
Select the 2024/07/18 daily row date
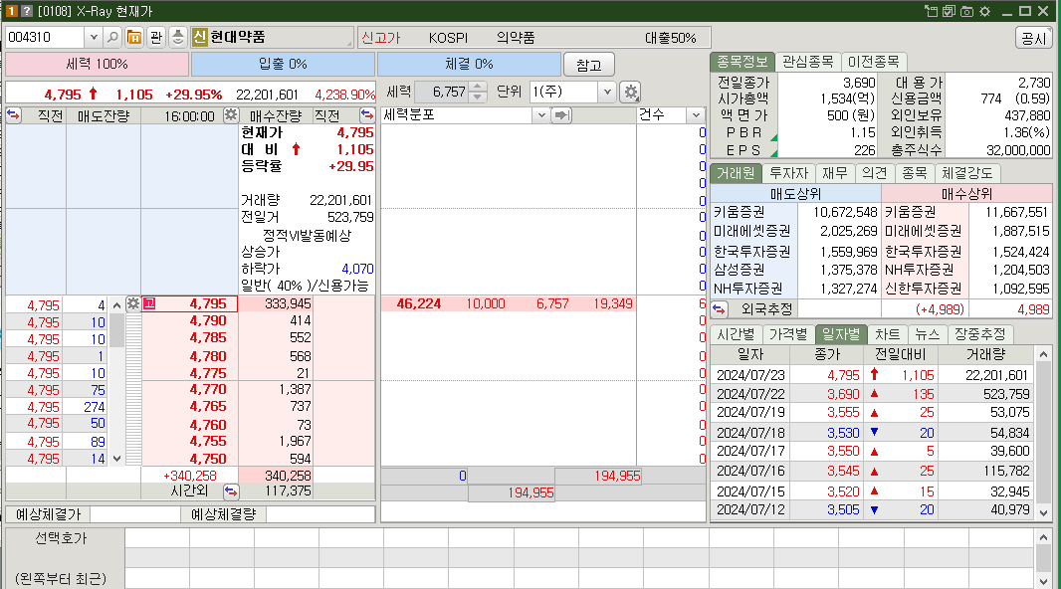(x=750, y=433)
